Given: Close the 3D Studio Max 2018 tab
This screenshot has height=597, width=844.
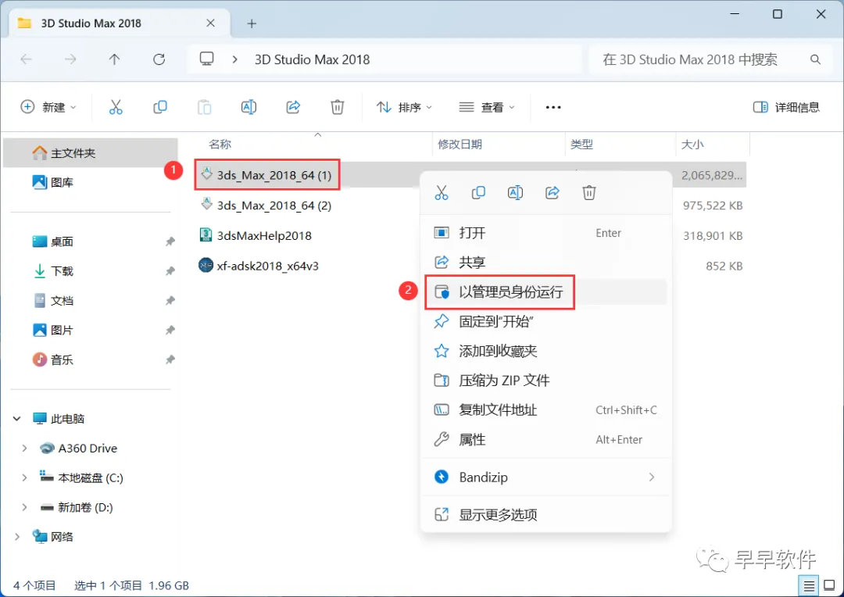Looking at the screenshot, I should coord(210,23).
